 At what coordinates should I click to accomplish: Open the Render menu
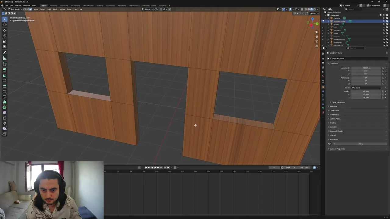18,5
